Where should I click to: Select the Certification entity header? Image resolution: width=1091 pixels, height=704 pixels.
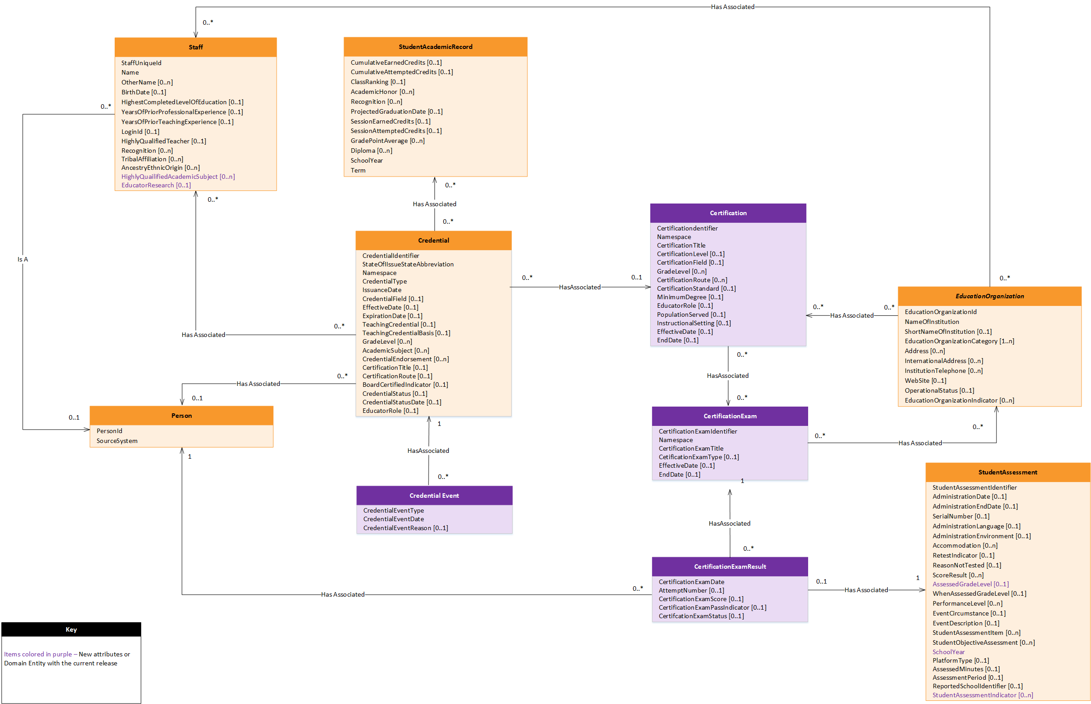728,213
